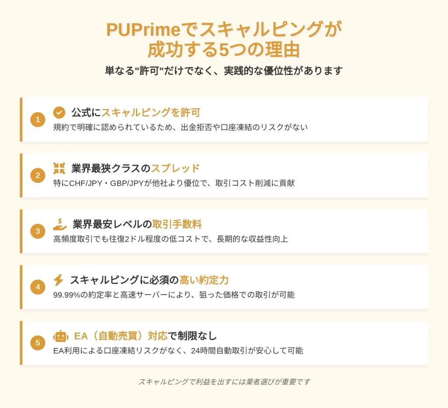
Task: Click the number 4 circle badge
Action: tap(38, 287)
